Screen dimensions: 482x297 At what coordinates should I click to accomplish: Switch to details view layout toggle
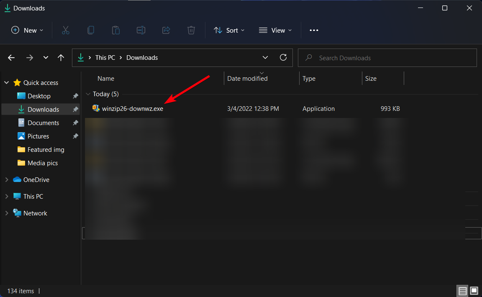pyautogui.click(x=462, y=291)
